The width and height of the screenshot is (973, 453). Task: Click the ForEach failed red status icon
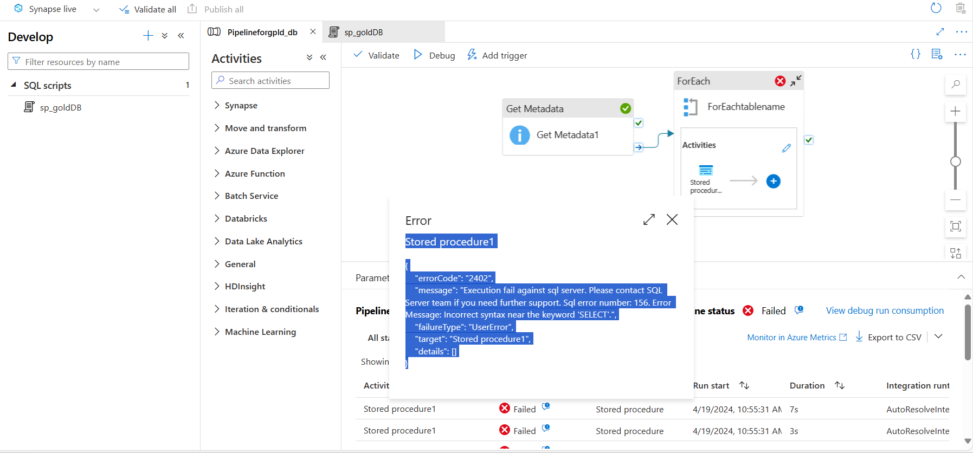coord(780,81)
